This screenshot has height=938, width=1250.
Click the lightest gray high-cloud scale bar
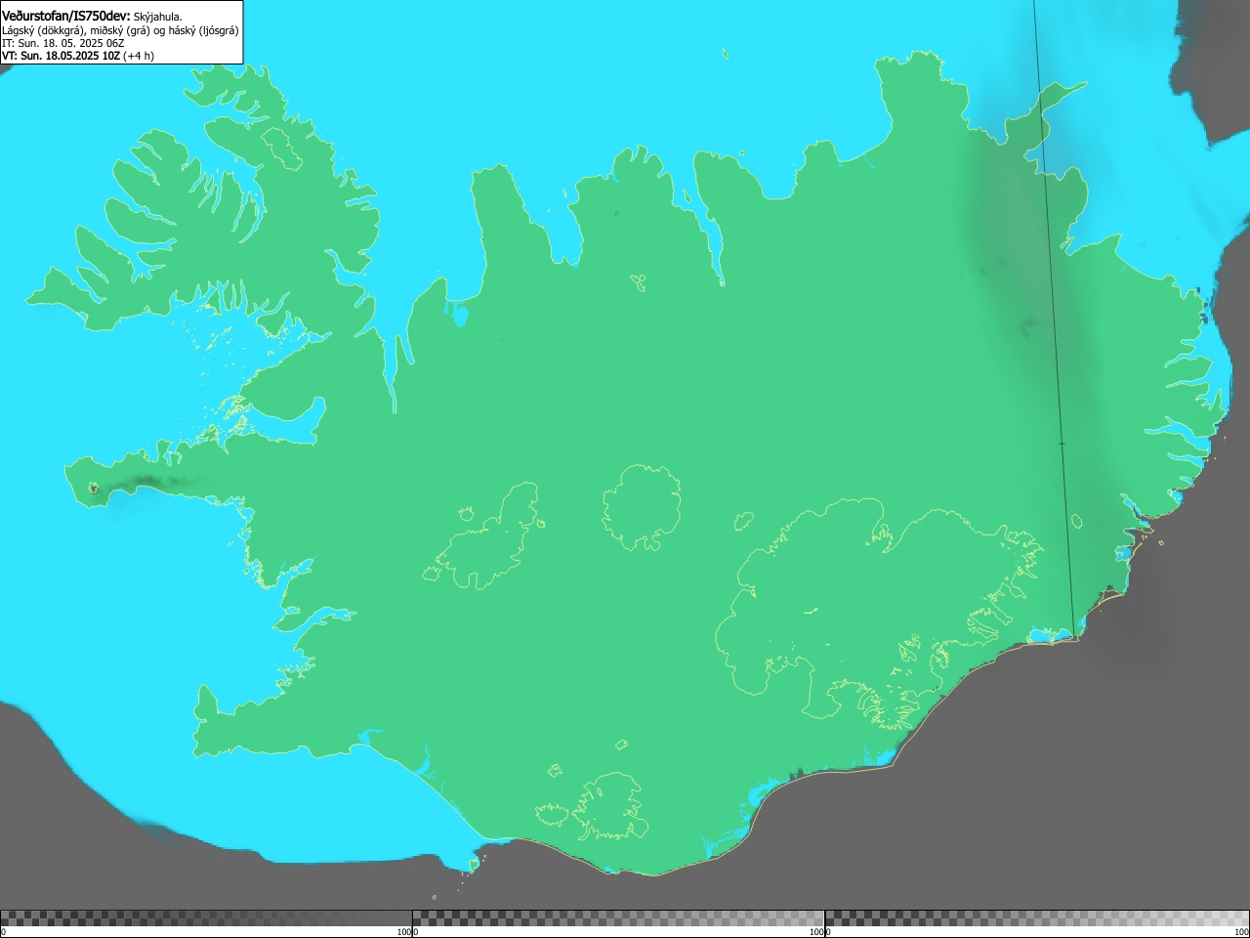pos(1037,918)
